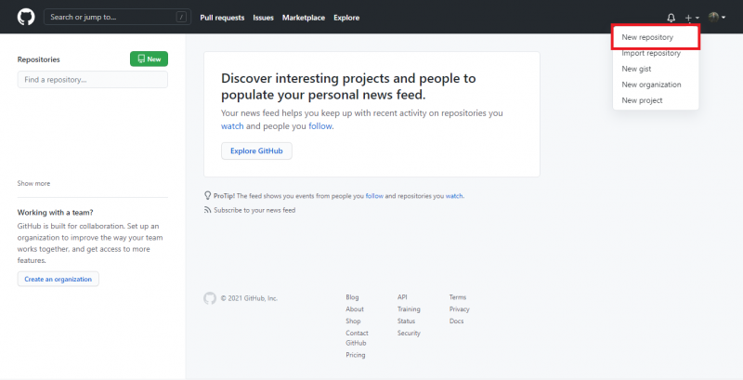Expand repositories with Show more
Viewport: 743px width, 380px height.
33,183
